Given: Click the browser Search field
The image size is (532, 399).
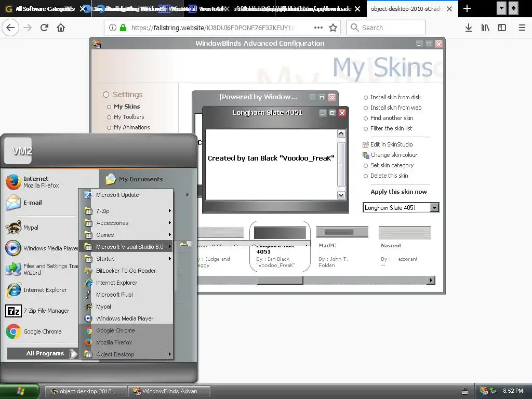Looking at the screenshot, I should click(x=386, y=28).
